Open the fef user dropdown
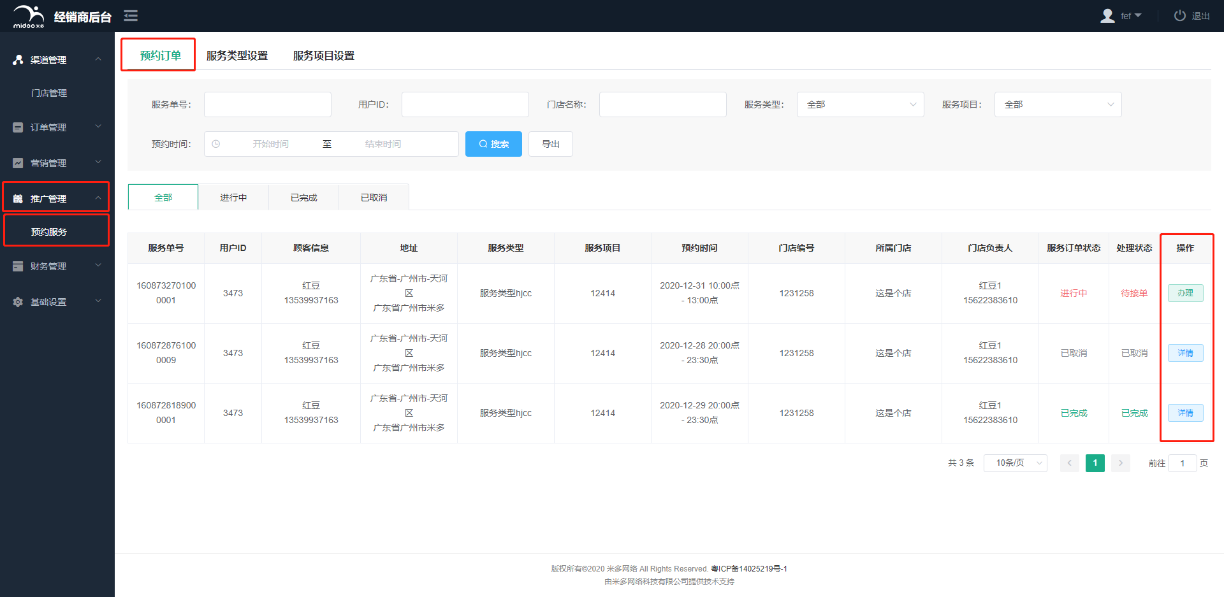Image resolution: width=1224 pixels, height=597 pixels. click(x=1131, y=16)
